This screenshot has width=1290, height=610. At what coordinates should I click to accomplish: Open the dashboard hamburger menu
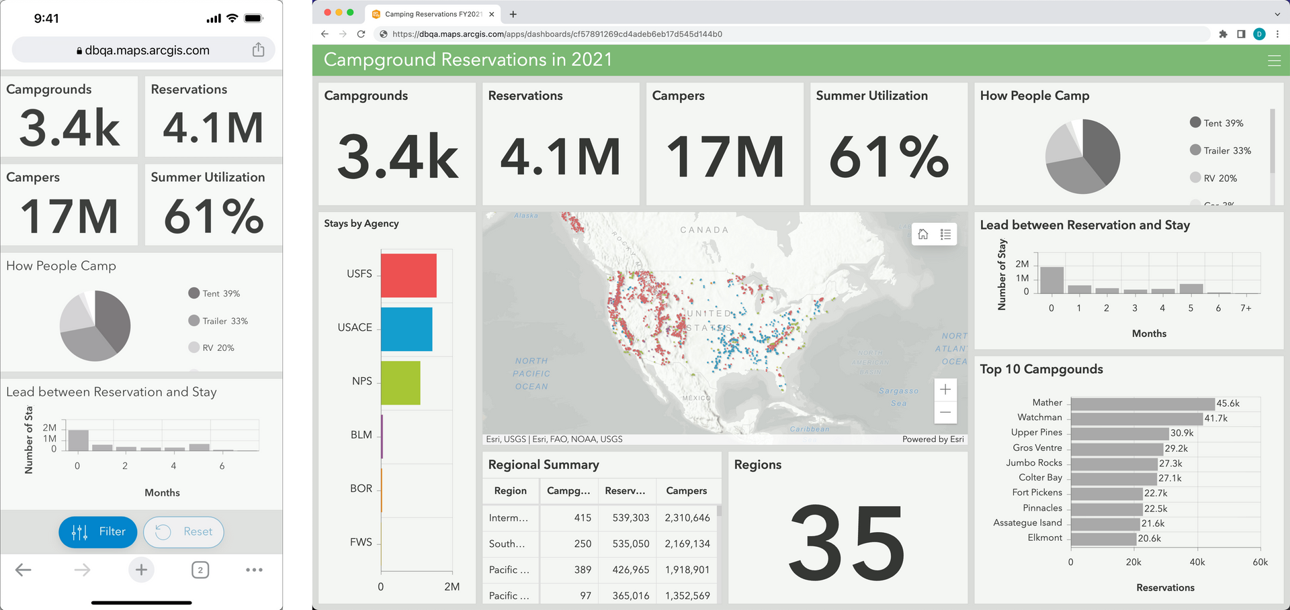pyautogui.click(x=1273, y=61)
